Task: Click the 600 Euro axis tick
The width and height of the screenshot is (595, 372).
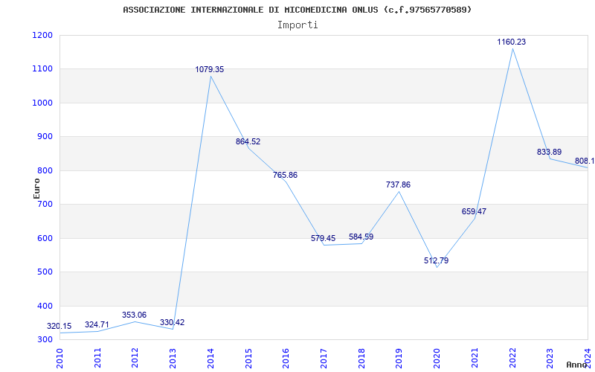Action: [x=46, y=238]
